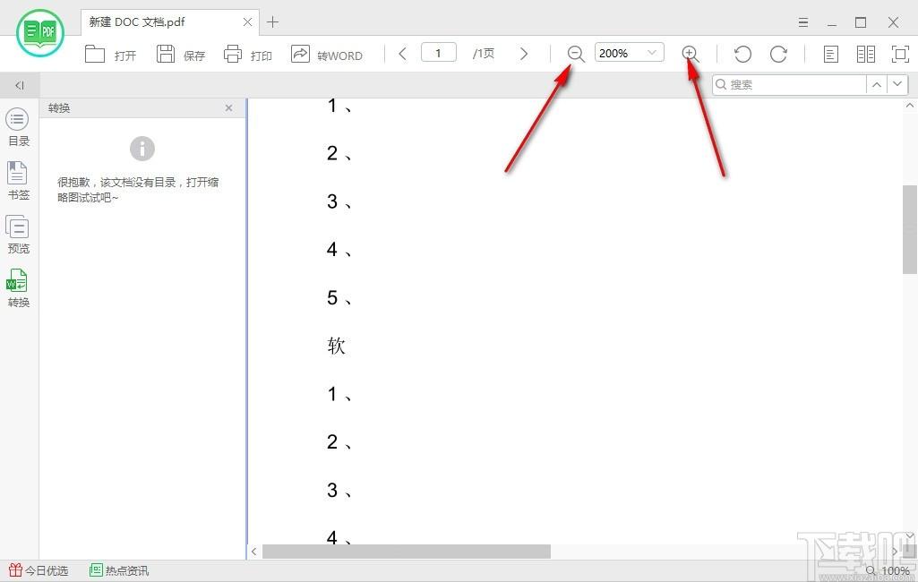Open the 书签 bookmarks panel
Screen dimensions: 918x582
pos(18,181)
